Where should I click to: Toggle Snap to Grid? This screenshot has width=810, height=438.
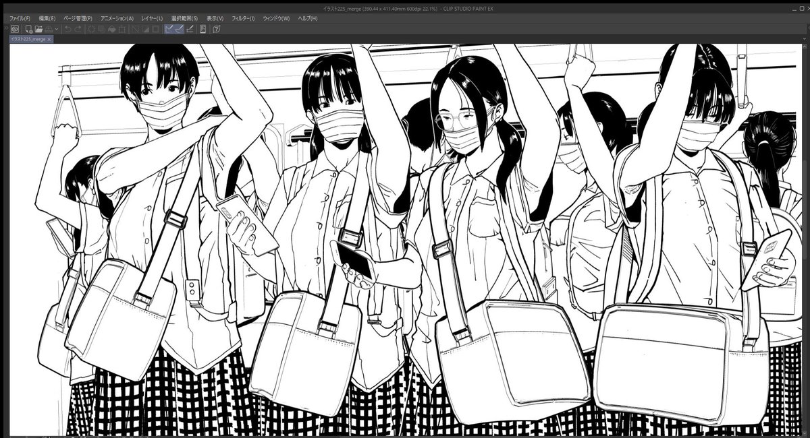pos(191,29)
